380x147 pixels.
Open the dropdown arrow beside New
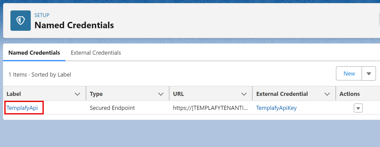point(369,73)
